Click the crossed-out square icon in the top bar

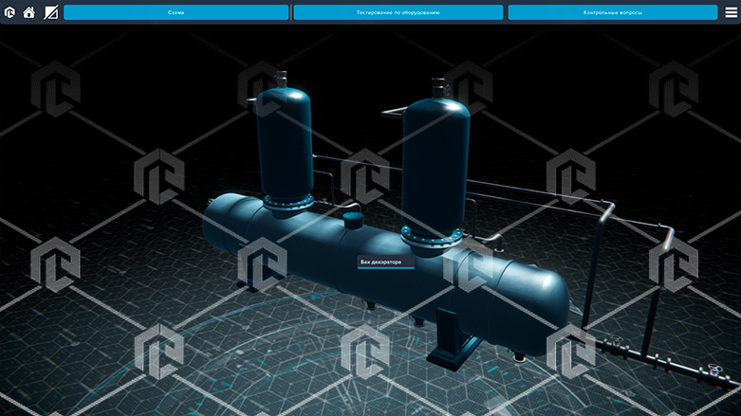pyautogui.click(x=50, y=12)
